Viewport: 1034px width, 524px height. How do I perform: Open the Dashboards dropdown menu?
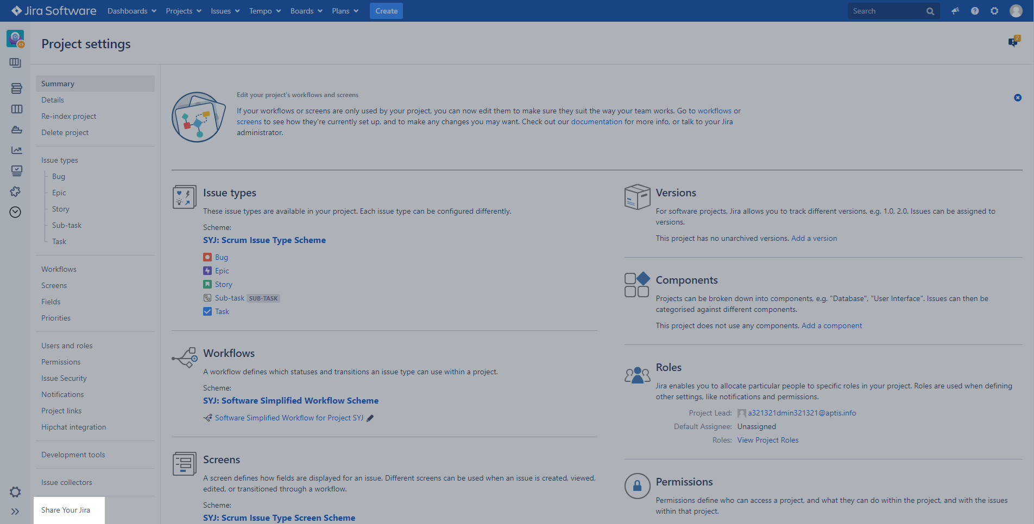click(x=132, y=11)
